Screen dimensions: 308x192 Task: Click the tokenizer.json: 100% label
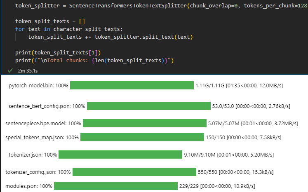pyautogui.click(x=33, y=155)
